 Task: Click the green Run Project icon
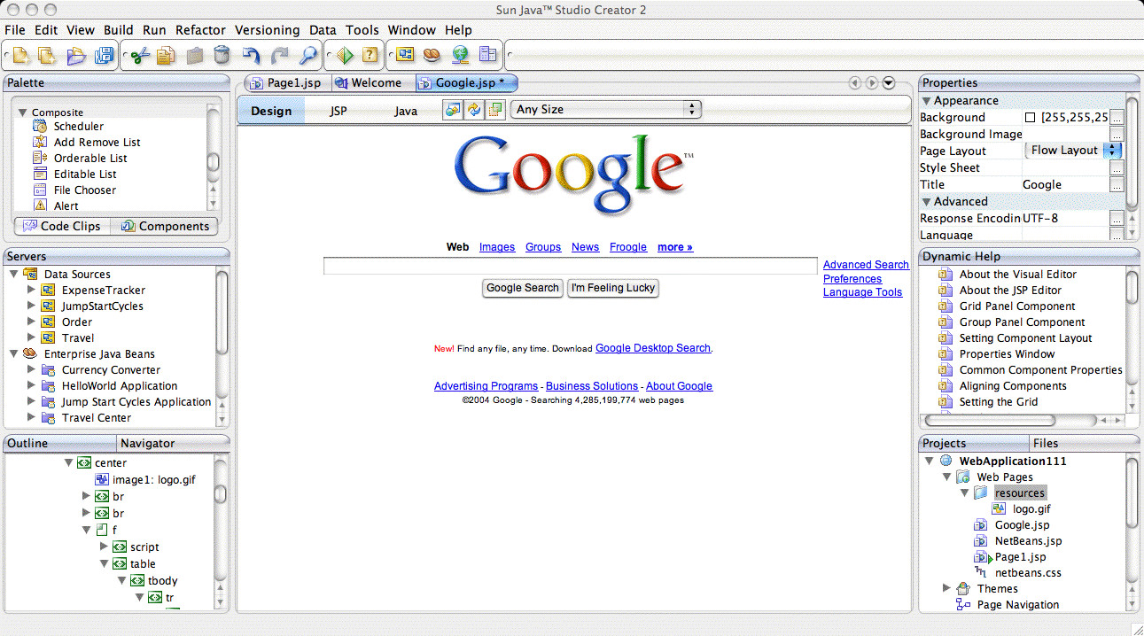[344, 56]
